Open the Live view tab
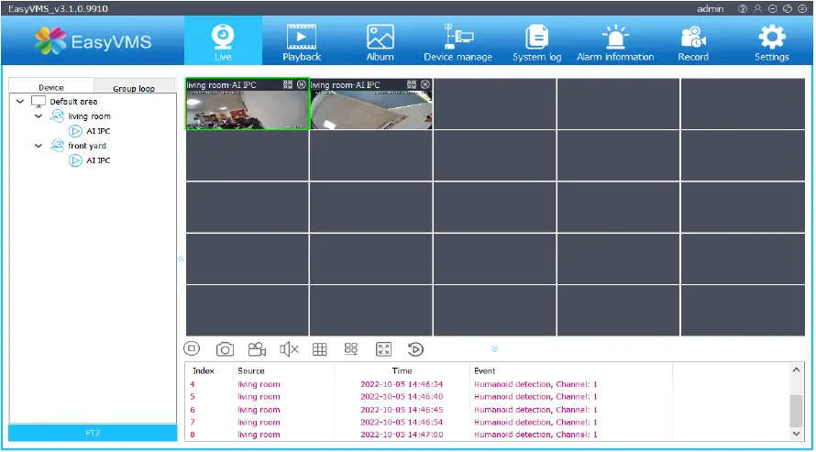The width and height of the screenshot is (816, 452). (223, 41)
